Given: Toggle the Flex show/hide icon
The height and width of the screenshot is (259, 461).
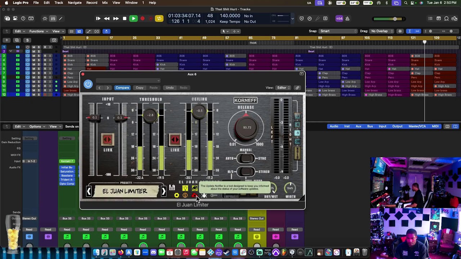Looking at the screenshot, I should click(97, 31).
